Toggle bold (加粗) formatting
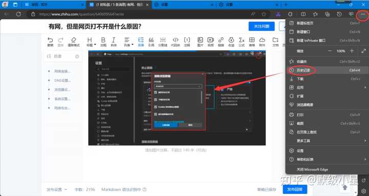The image size is (369, 196). click(x=104, y=42)
